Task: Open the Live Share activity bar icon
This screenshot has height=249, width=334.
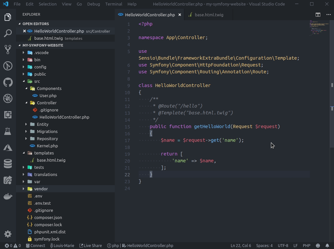Action: (8, 180)
